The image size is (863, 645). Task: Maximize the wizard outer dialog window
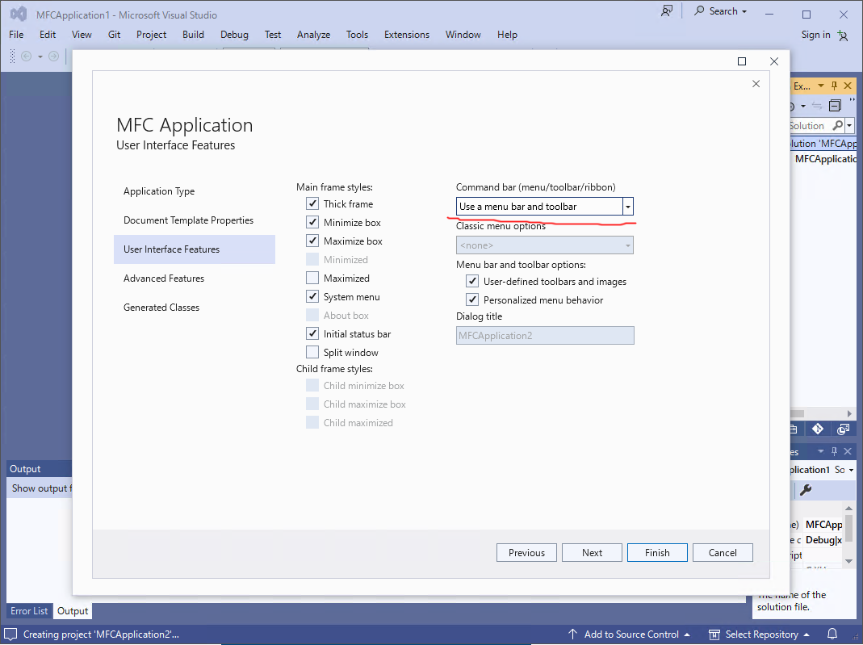[x=742, y=61]
